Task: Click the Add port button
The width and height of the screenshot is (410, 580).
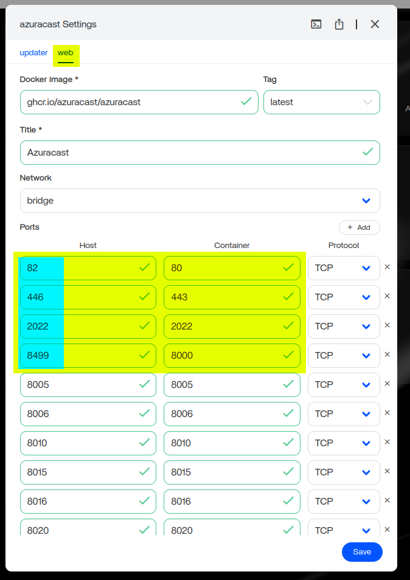Action: tap(359, 227)
